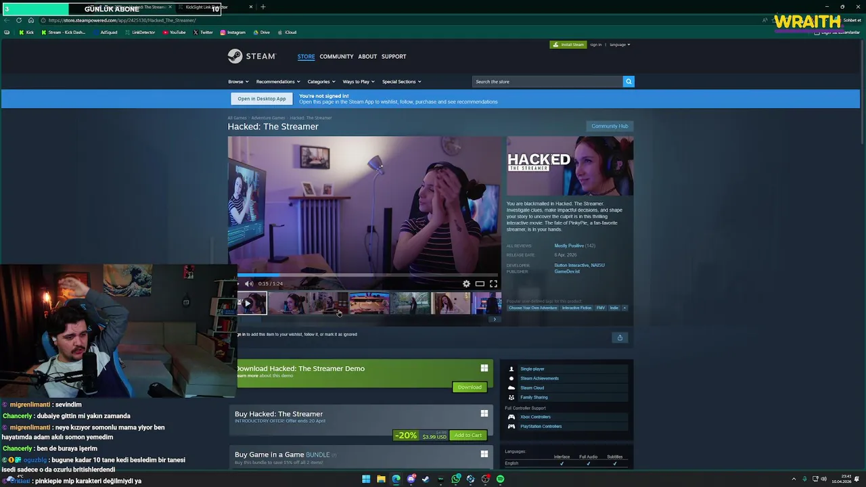The image size is (866, 487).
Task: Open the Instagram bookmark
Action: [233, 32]
